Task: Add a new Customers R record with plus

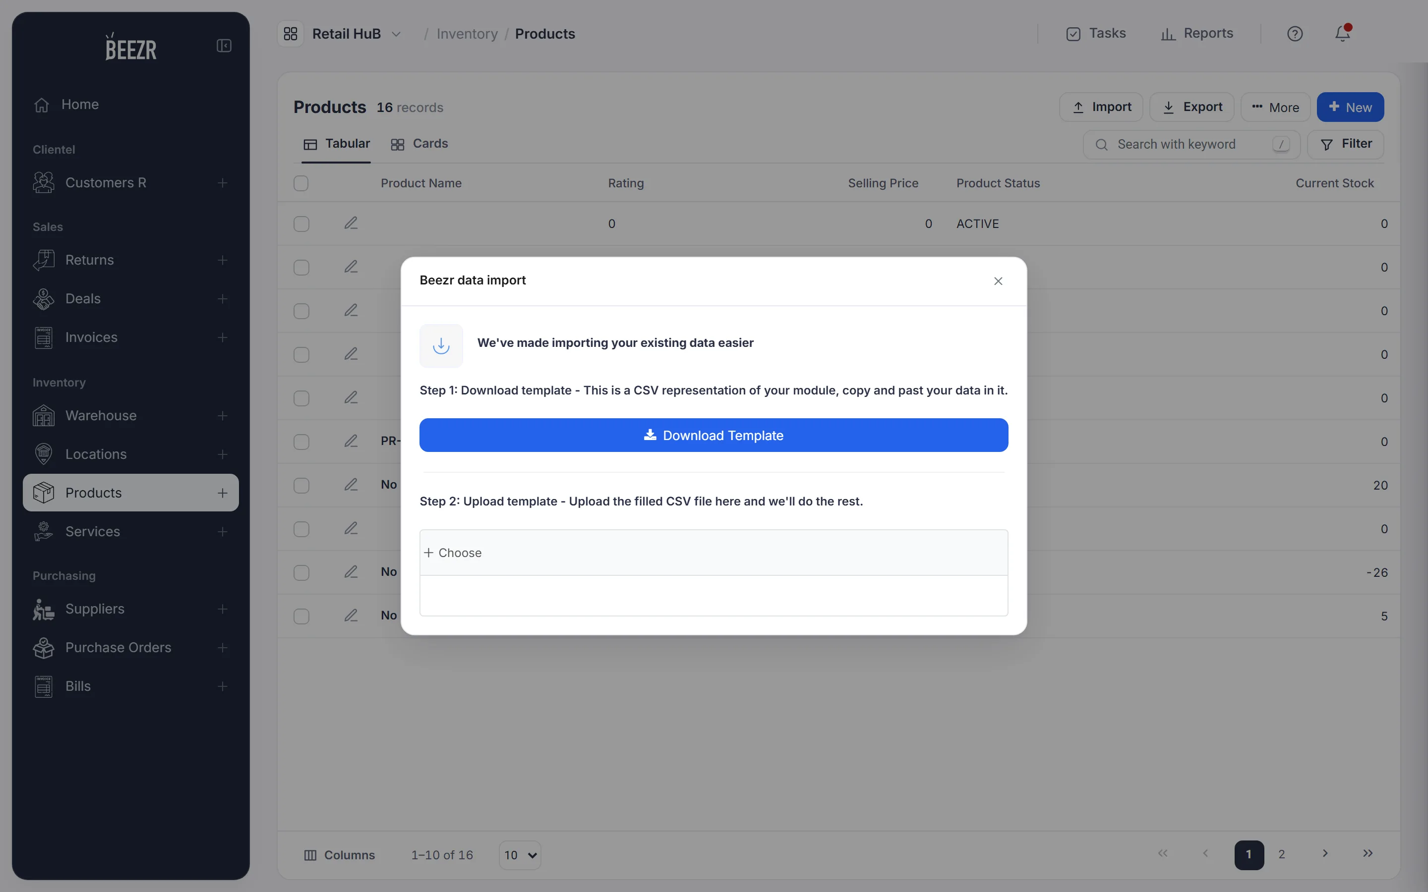Action: (223, 183)
